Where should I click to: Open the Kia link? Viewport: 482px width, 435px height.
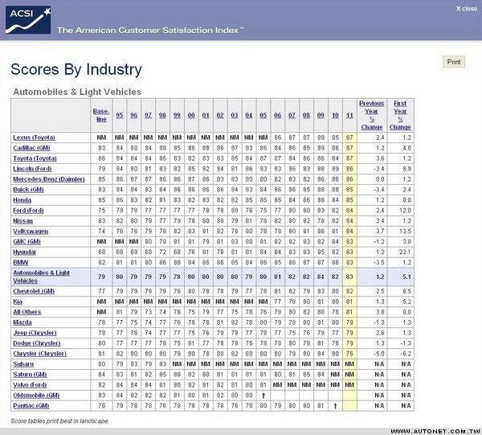(x=18, y=302)
